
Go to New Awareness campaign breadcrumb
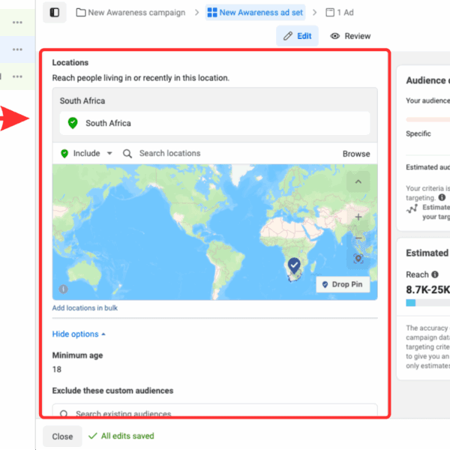click(130, 13)
